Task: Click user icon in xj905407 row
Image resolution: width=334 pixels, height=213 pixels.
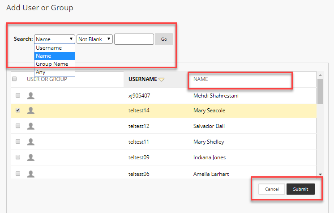Action: click(31, 96)
